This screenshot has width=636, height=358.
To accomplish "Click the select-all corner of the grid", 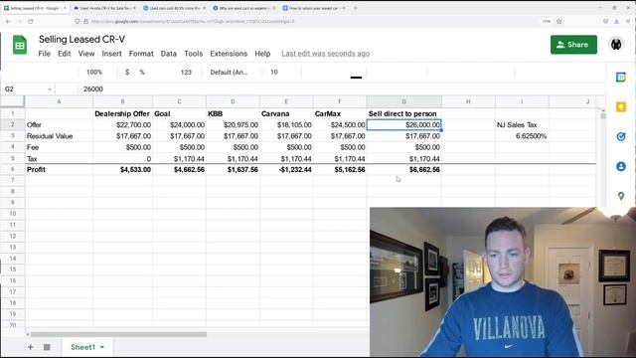I will coord(13,101).
